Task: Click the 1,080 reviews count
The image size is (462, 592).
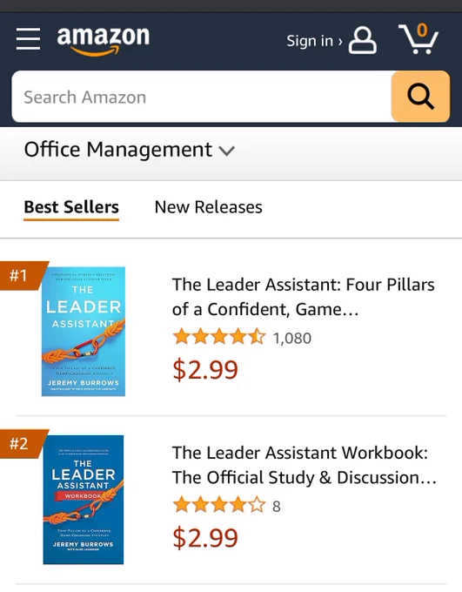Action: pos(292,339)
